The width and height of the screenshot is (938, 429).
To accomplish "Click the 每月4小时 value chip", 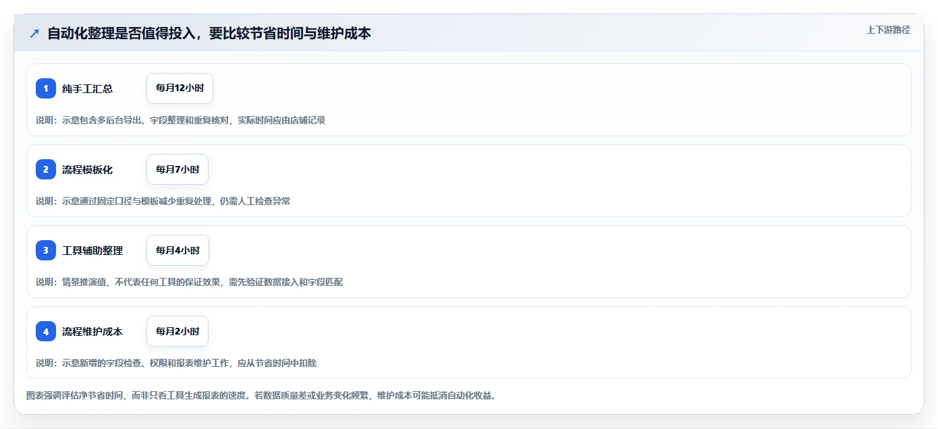I will pyautogui.click(x=177, y=250).
